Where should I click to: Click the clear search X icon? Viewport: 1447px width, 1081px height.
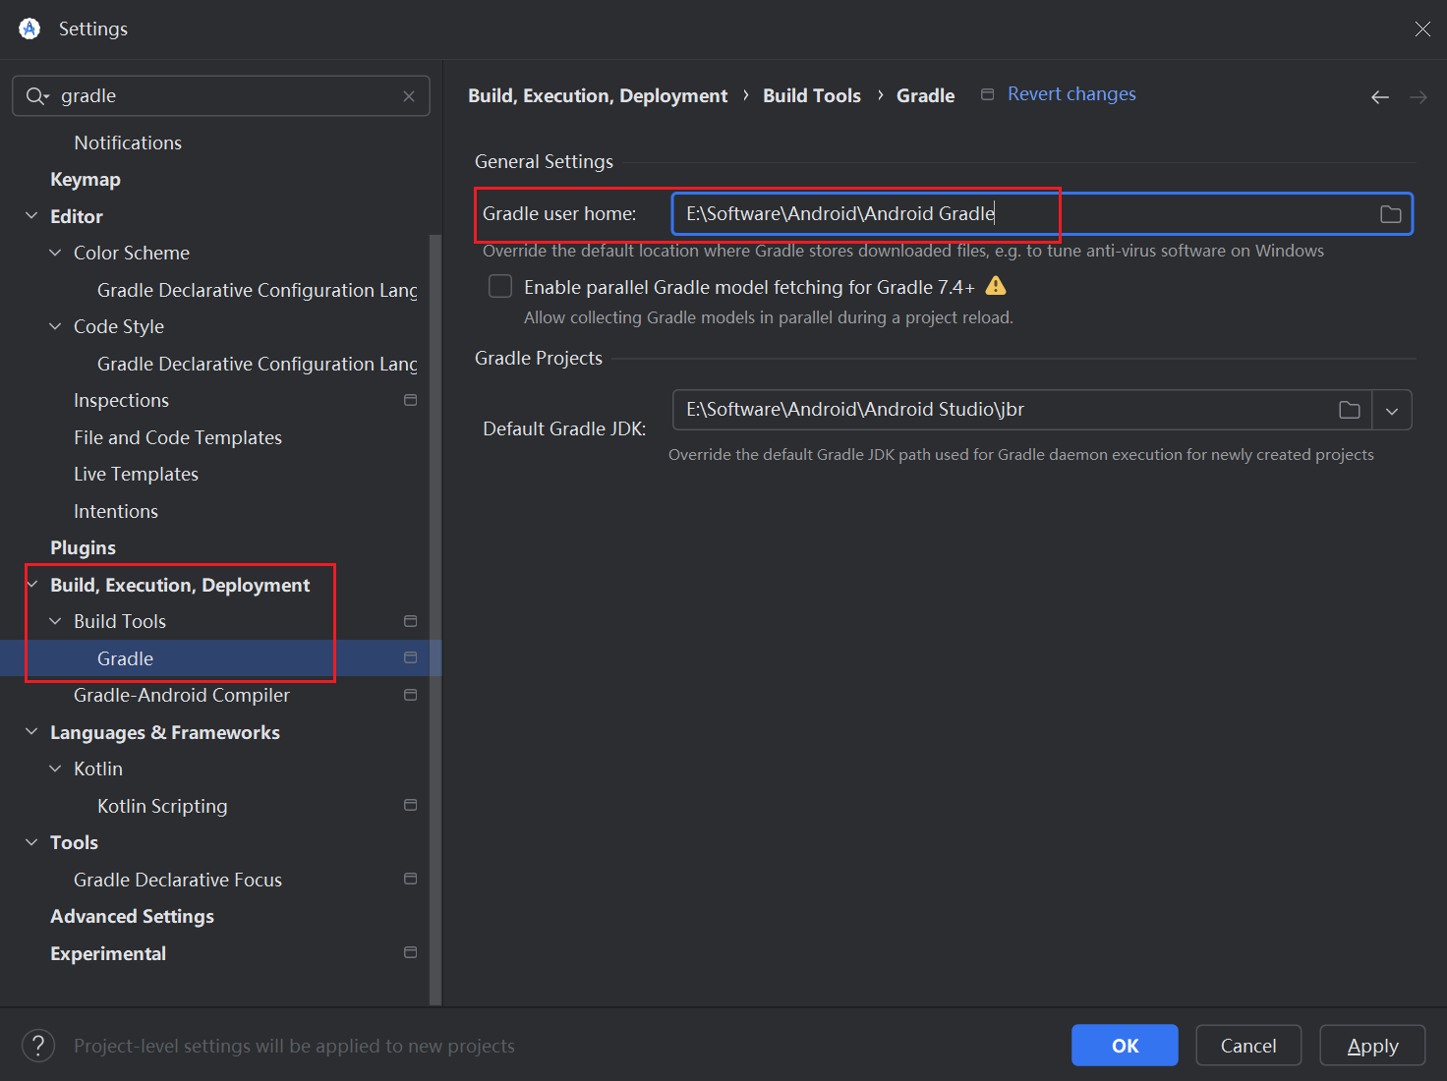[409, 96]
